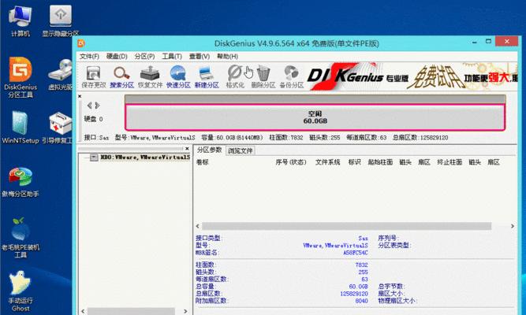Click the 硬盘 0 label
This screenshot has width=526, height=315.
tap(93, 119)
